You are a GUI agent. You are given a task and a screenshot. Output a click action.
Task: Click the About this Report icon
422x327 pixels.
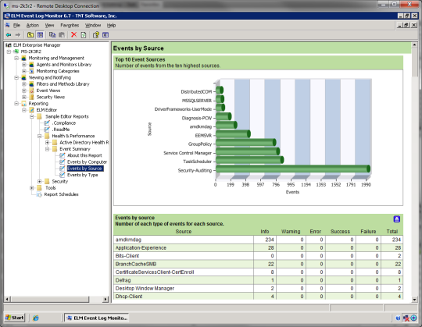click(x=63, y=155)
